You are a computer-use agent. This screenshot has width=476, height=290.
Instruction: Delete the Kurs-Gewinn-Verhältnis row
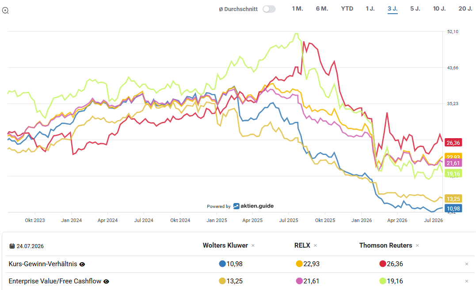467,264
